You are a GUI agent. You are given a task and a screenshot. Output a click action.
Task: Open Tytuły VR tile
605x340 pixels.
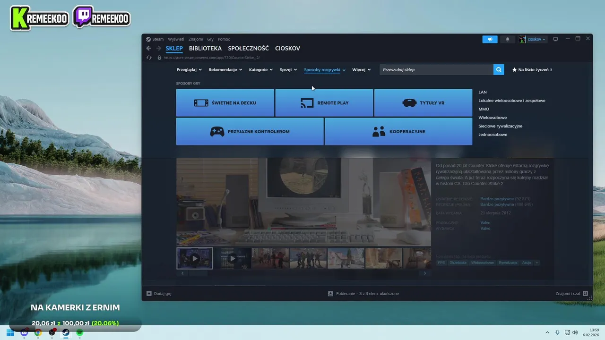(423, 102)
